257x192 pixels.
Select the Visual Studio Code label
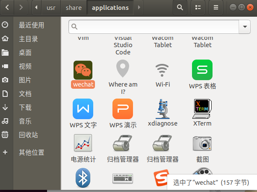click(x=123, y=45)
